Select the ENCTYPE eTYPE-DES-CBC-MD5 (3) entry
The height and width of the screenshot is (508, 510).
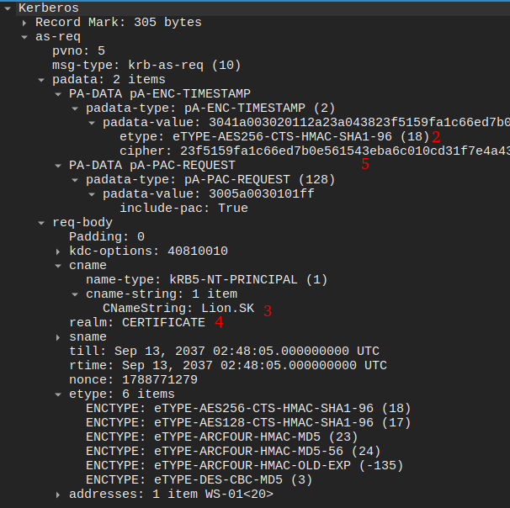coord(199,479)
